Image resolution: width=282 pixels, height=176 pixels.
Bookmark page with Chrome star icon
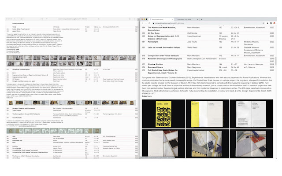click(x=263, y=23)
